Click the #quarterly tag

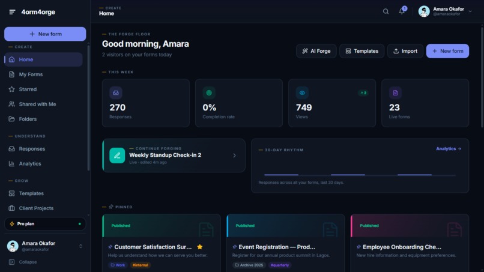280,265
